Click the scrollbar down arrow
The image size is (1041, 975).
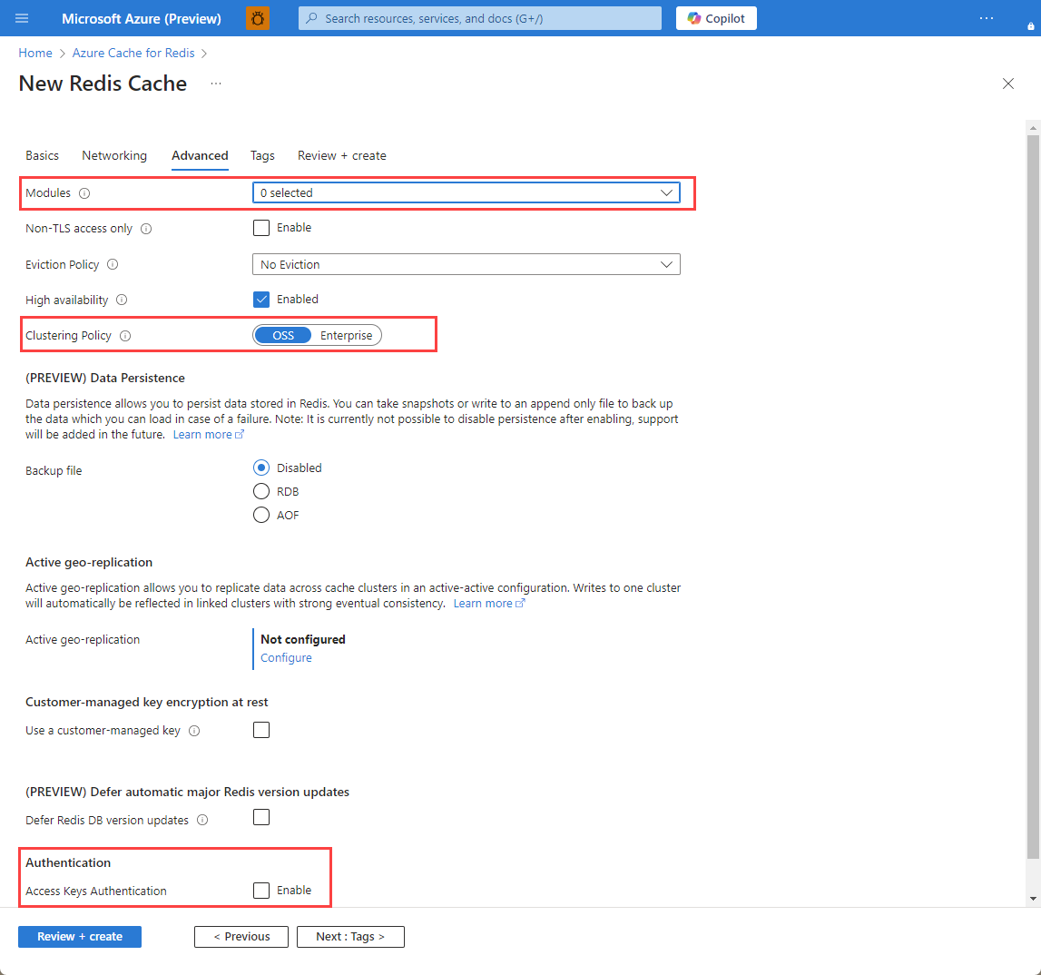(1032, 899)
